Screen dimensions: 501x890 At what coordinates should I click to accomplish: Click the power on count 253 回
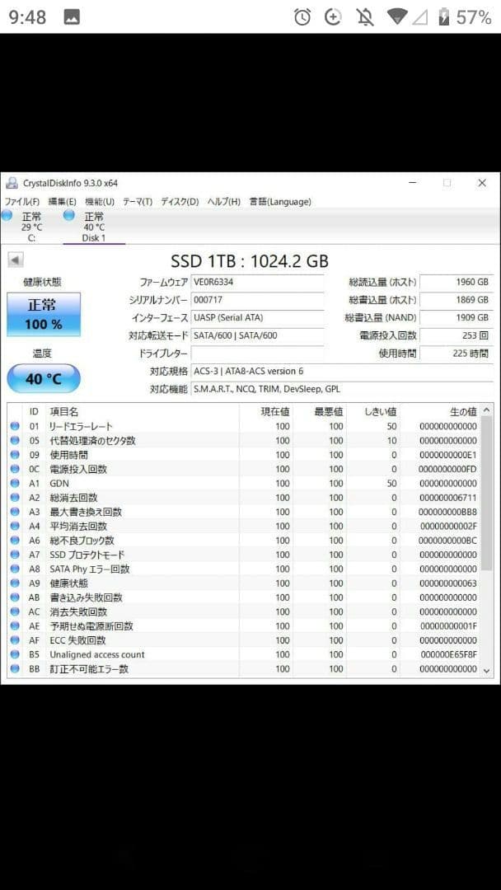[457, 335]
